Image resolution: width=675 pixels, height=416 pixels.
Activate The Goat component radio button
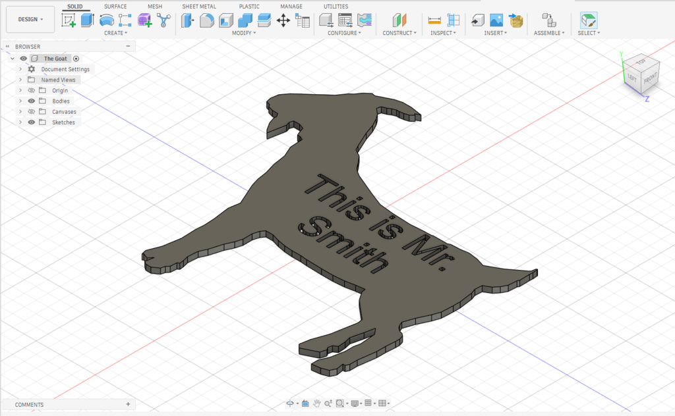point(76,59)
